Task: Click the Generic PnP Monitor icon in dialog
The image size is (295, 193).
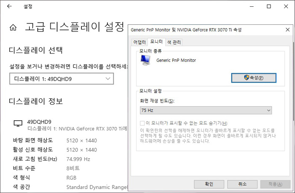Action: pyautogui.click(x=146, y=61)
